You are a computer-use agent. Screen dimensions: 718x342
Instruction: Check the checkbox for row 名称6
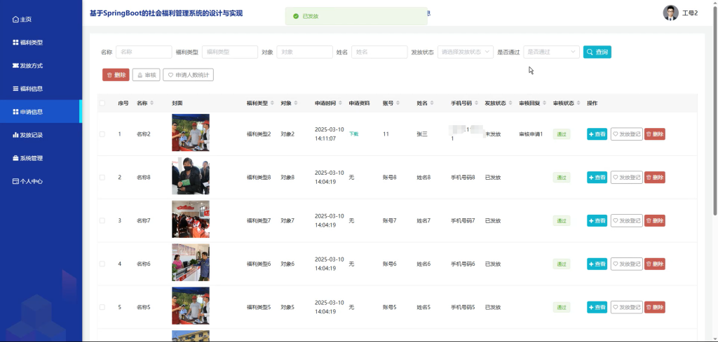tap(102, 264)
